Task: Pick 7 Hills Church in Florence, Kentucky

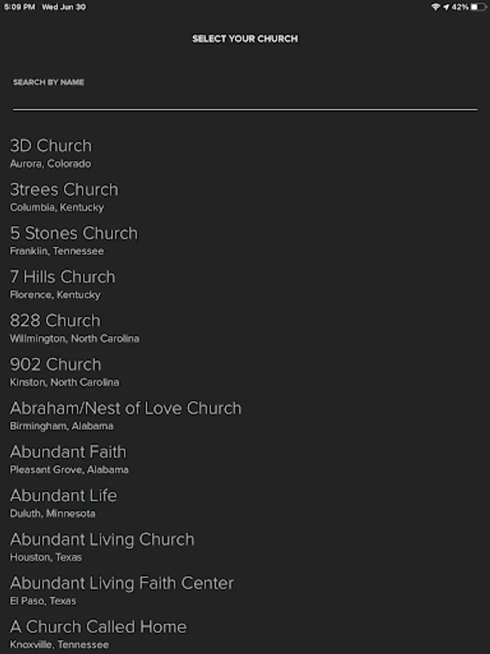Action: pos(62,283)
